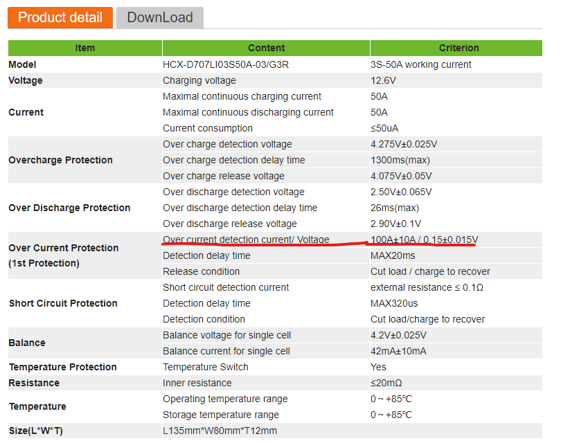Click the Temperature Switch content cell

(206, 367)
